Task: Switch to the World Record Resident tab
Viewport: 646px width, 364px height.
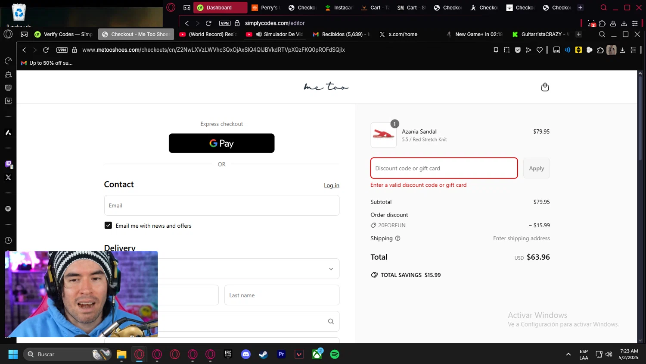Action: 208,35
